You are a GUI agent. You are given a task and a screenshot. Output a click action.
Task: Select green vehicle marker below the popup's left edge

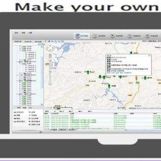click(x=104, y=77)
